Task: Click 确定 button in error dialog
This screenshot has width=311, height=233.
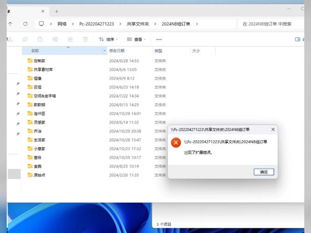Action: point(264,172)
